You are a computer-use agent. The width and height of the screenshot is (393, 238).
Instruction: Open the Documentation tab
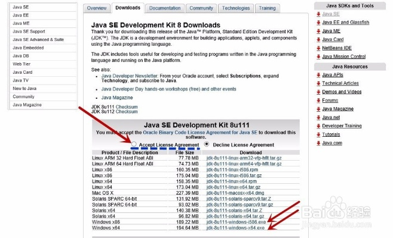click(x=165, y=8)
